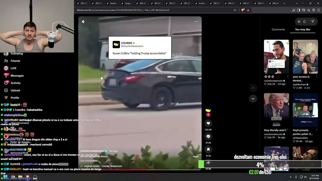Open the Leo AI sparkle icon
The image size is (322, 181).
pyautogui.click(x=308, y=10)
